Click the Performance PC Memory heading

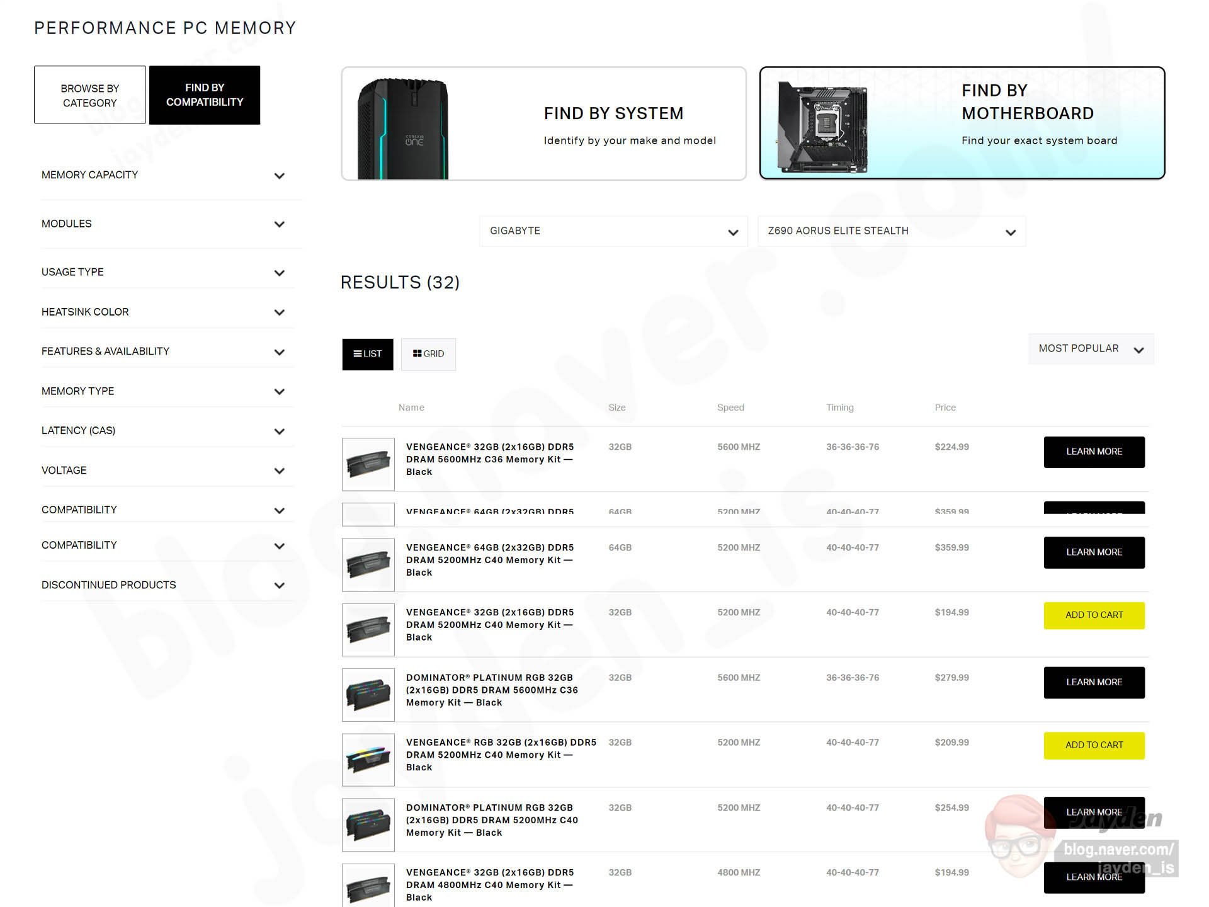tap(165, 28)
